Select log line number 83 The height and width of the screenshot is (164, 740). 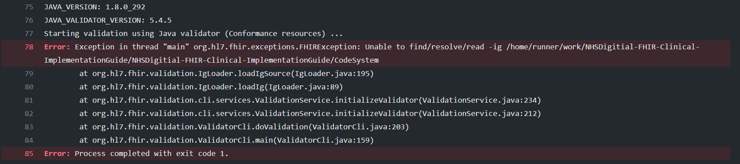coord(29,127)
